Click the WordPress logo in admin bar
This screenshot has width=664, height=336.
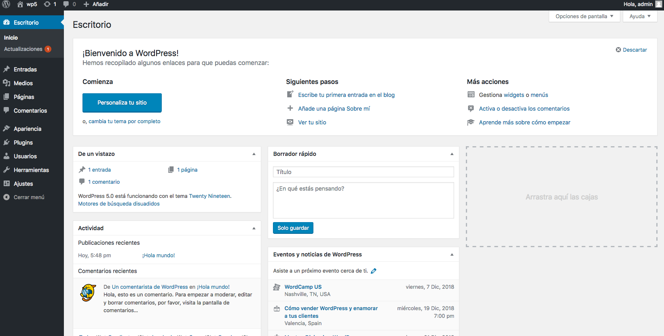point(6,4)
